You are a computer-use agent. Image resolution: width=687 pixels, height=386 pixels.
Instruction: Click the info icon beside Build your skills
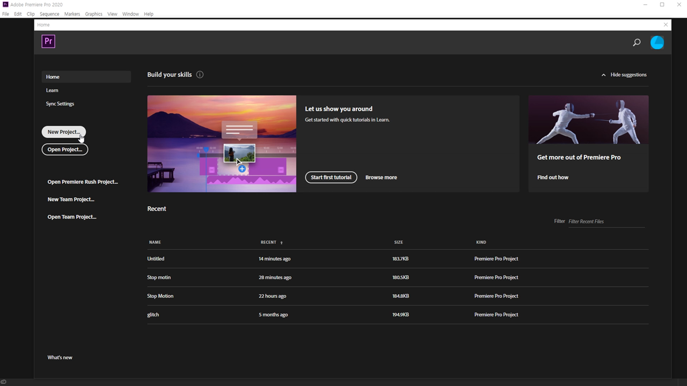coord(200,75)
